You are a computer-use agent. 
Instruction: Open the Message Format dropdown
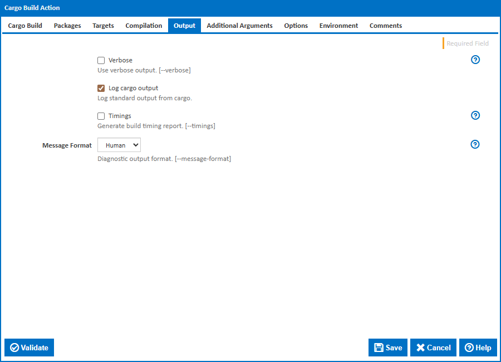point(119,145)
